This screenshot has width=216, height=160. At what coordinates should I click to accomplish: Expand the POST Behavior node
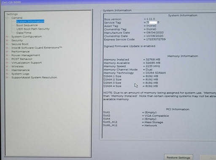click(7, 59)
